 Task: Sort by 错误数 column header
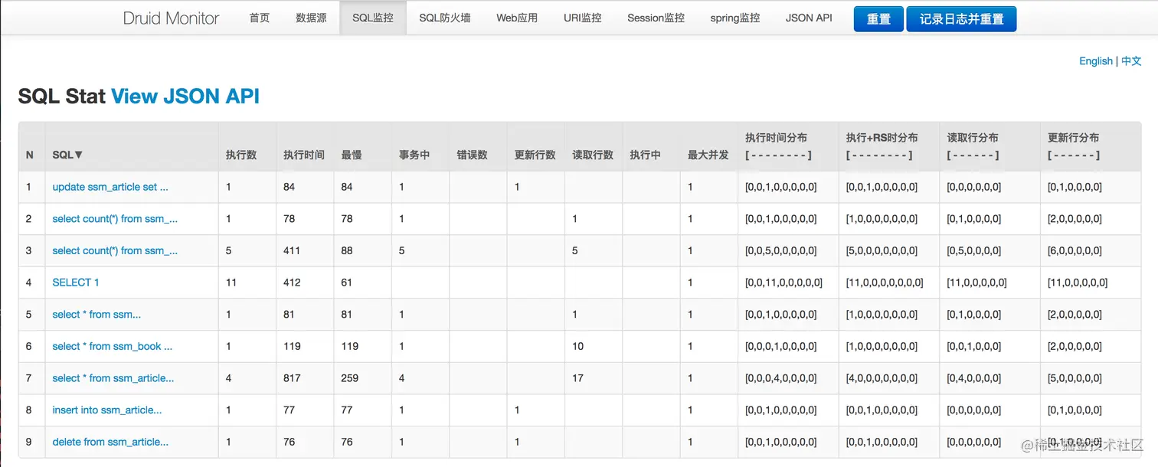click(472, 155)
